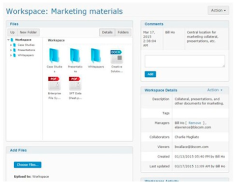Collapse the Workspace tree root
This screenshot has width=236, height=190.
[8, 40]
